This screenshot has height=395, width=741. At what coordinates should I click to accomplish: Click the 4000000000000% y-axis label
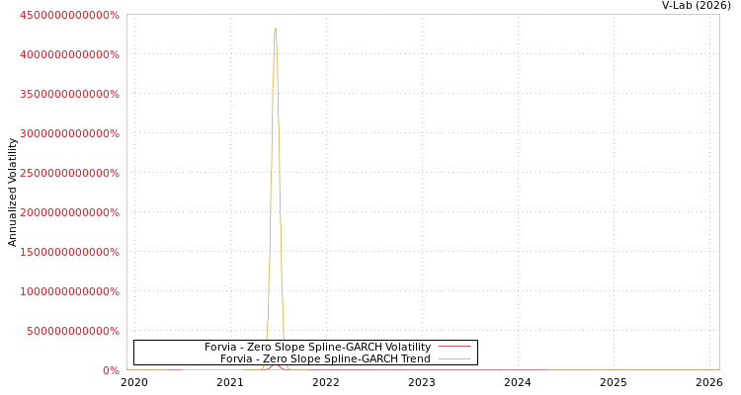pyautogui.click(x=70, y=54)
